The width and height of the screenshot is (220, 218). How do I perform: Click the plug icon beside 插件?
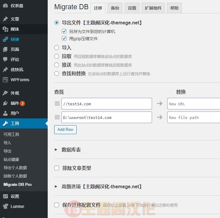click(5, 103)
